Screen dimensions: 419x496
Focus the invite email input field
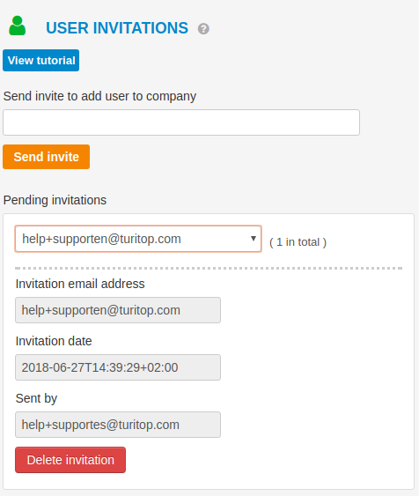[181, 122]
